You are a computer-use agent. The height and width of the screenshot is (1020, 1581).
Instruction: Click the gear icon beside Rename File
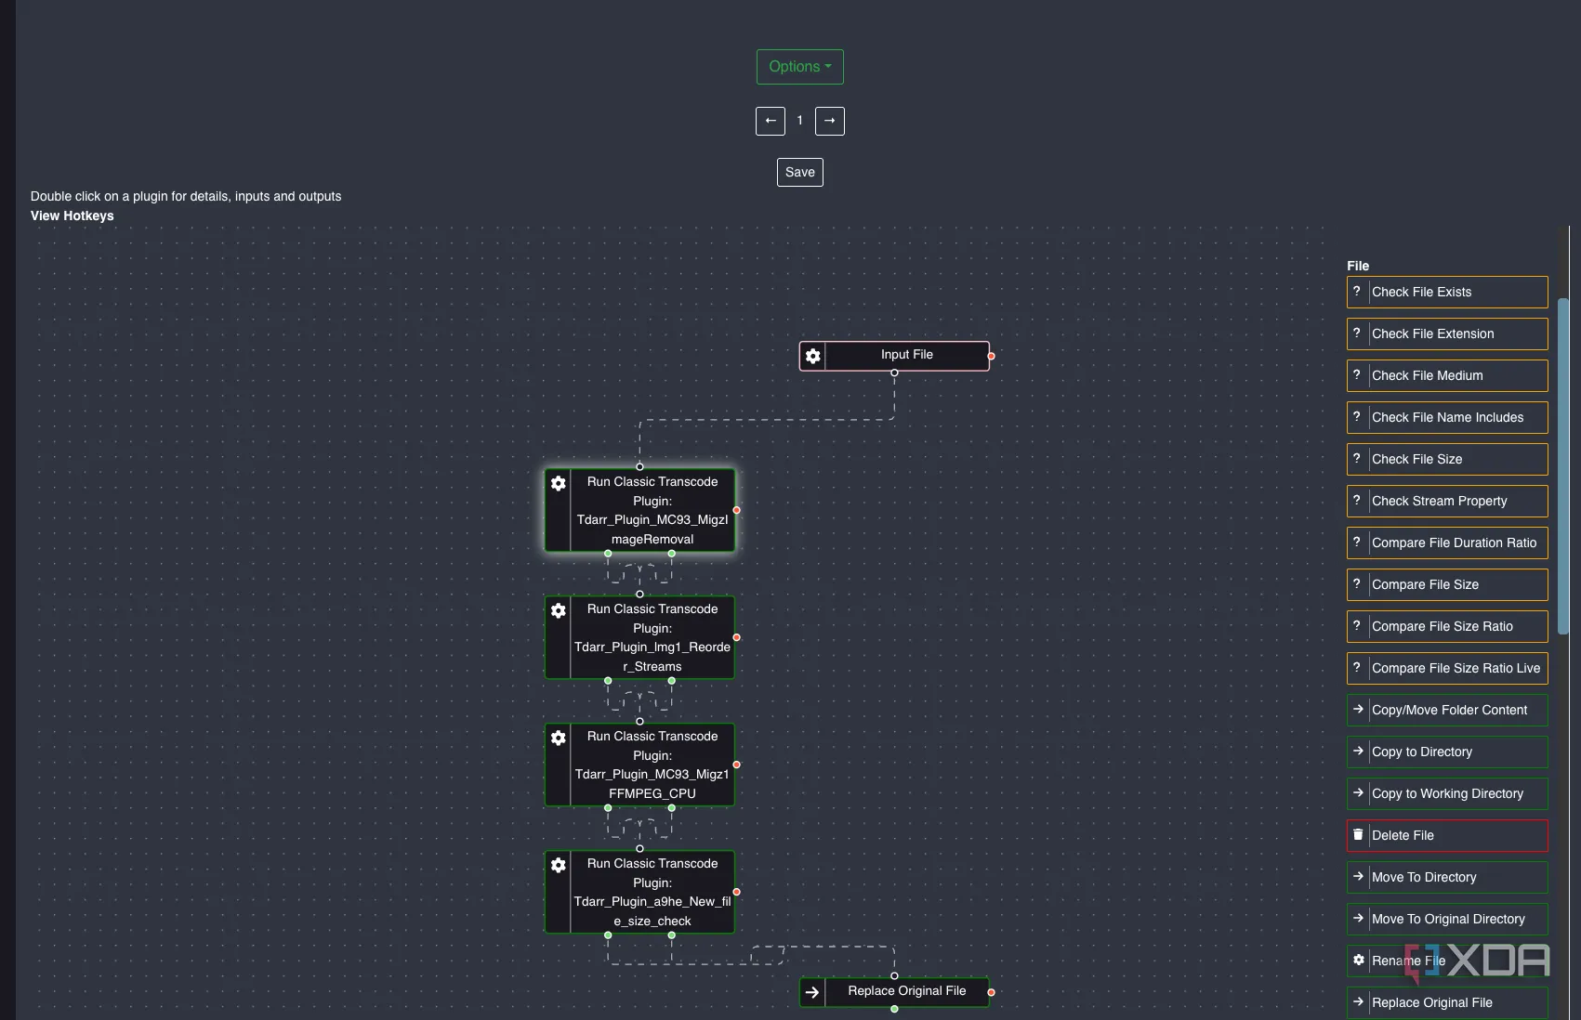click(x=1358, y=960)
